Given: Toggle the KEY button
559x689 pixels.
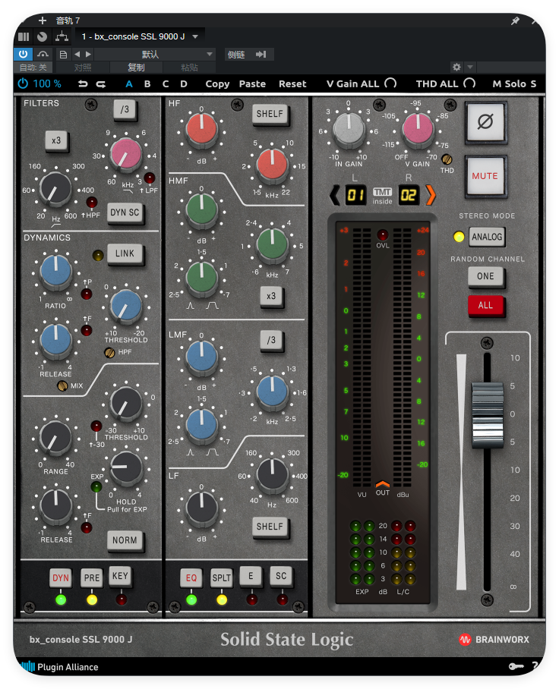Looking at the screenshot, I should [x=120, y=576].
